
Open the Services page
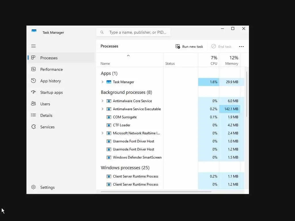61,127
